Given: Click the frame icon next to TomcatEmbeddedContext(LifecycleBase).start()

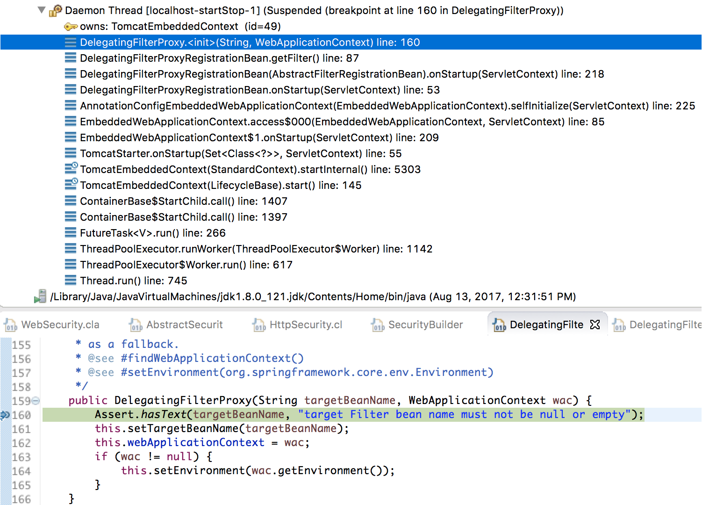Looking at the screenshot, I should click(71, 185).
